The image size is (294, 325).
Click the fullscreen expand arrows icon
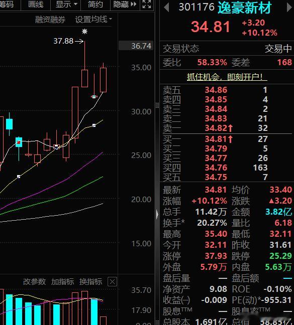(x=147, y=4)
